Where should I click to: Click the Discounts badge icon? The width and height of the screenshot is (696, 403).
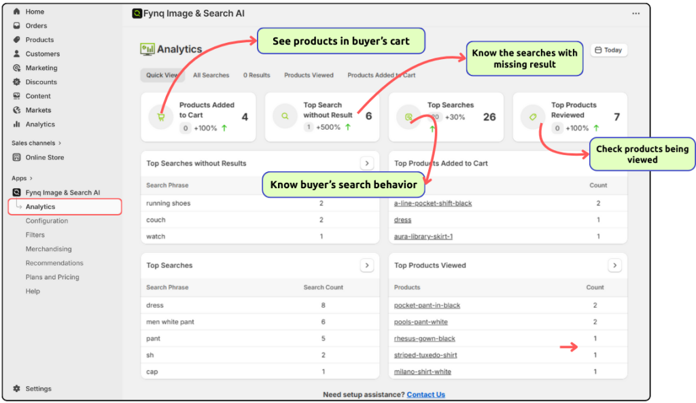pos(16,82)
